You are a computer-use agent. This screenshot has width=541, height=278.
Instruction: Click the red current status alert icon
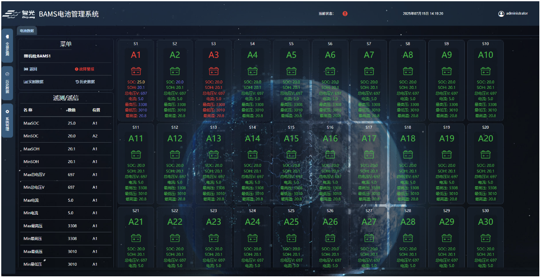pyautogui.click(x=345, y=13)
